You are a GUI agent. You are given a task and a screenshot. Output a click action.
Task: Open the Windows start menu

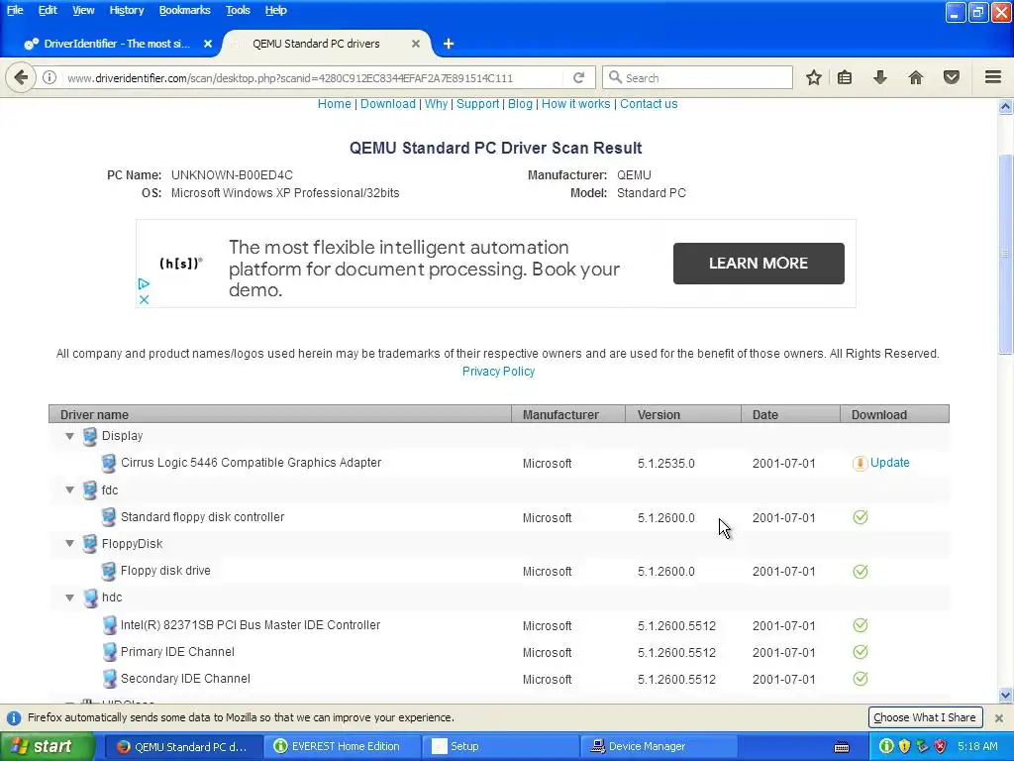click(46, 746)
